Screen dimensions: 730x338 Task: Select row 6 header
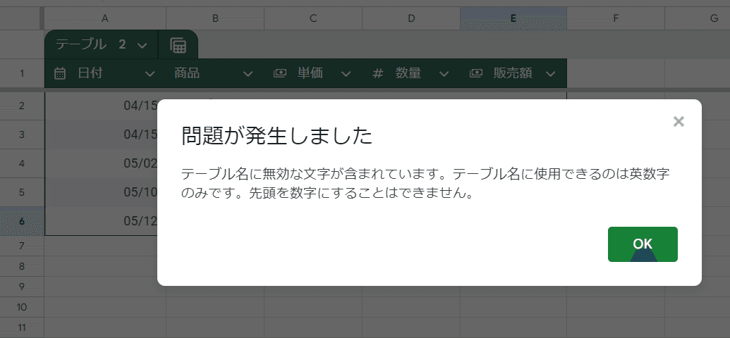(x=22, y=221)
